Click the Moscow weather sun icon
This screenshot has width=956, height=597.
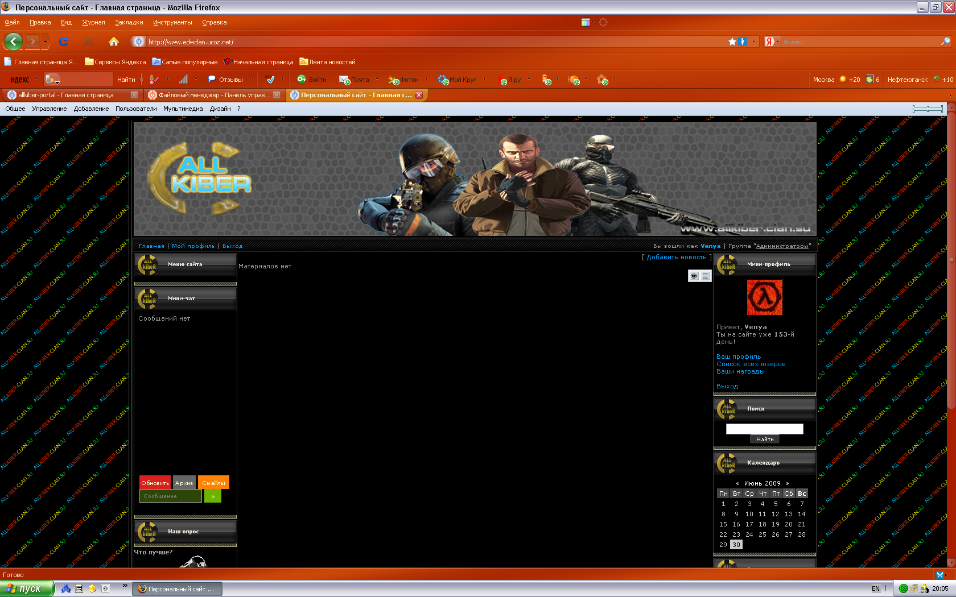pos(843,79)
